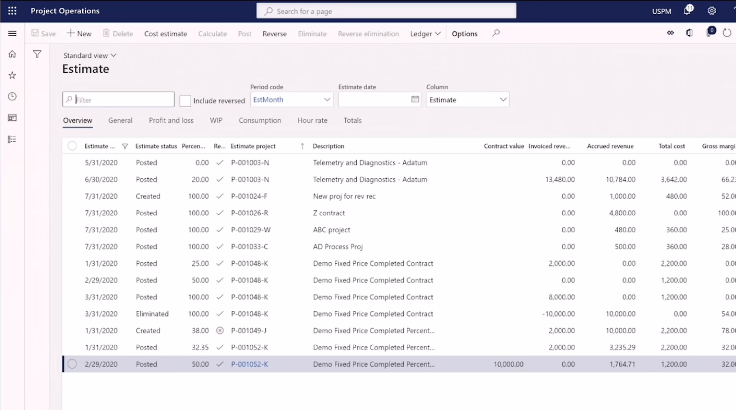Open in Office add-in icon
The height and width of the screenshot is (410, 736).
point(689,33)
